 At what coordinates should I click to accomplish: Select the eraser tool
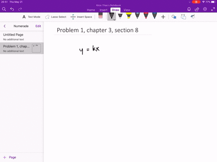pyautogui.click(x=100, y=16)
